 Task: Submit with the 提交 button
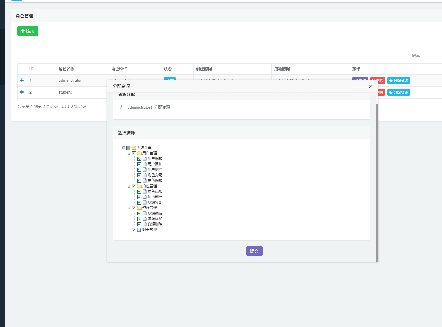254,251
